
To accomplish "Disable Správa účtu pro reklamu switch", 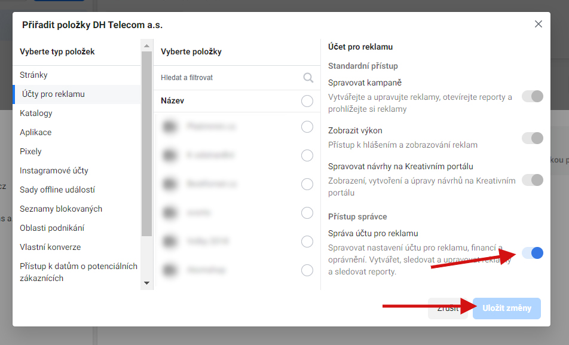I will point(533,253).
